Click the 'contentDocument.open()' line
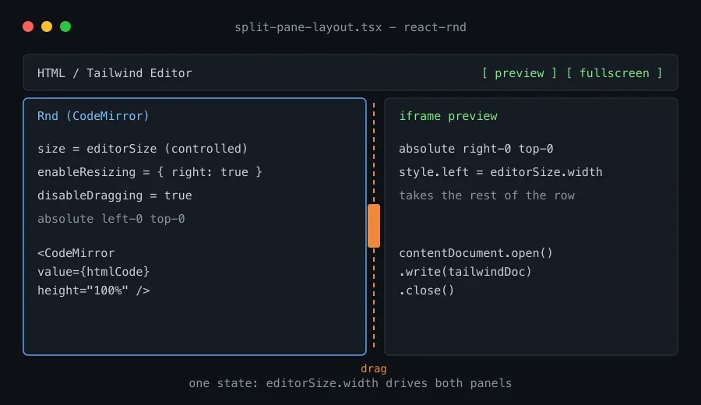701x405 pixels. 476,253
